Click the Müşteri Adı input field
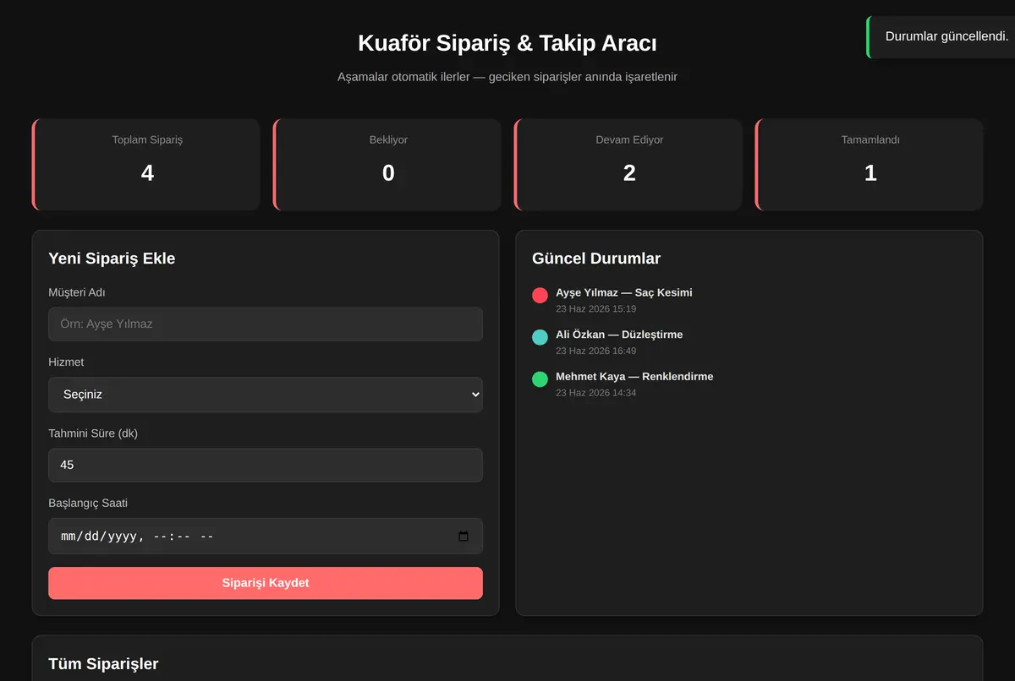This screenshot has width=1015, height=681. (x=266, y=324)
